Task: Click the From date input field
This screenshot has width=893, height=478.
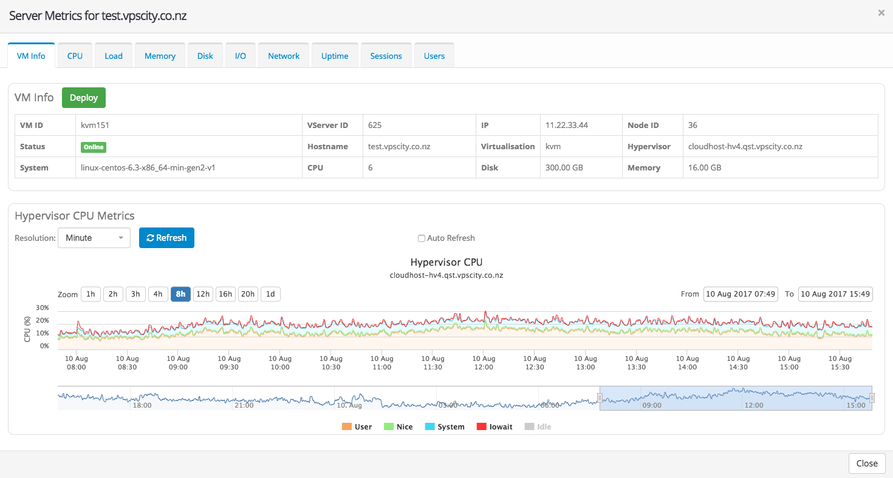Action: coord(741,294)
